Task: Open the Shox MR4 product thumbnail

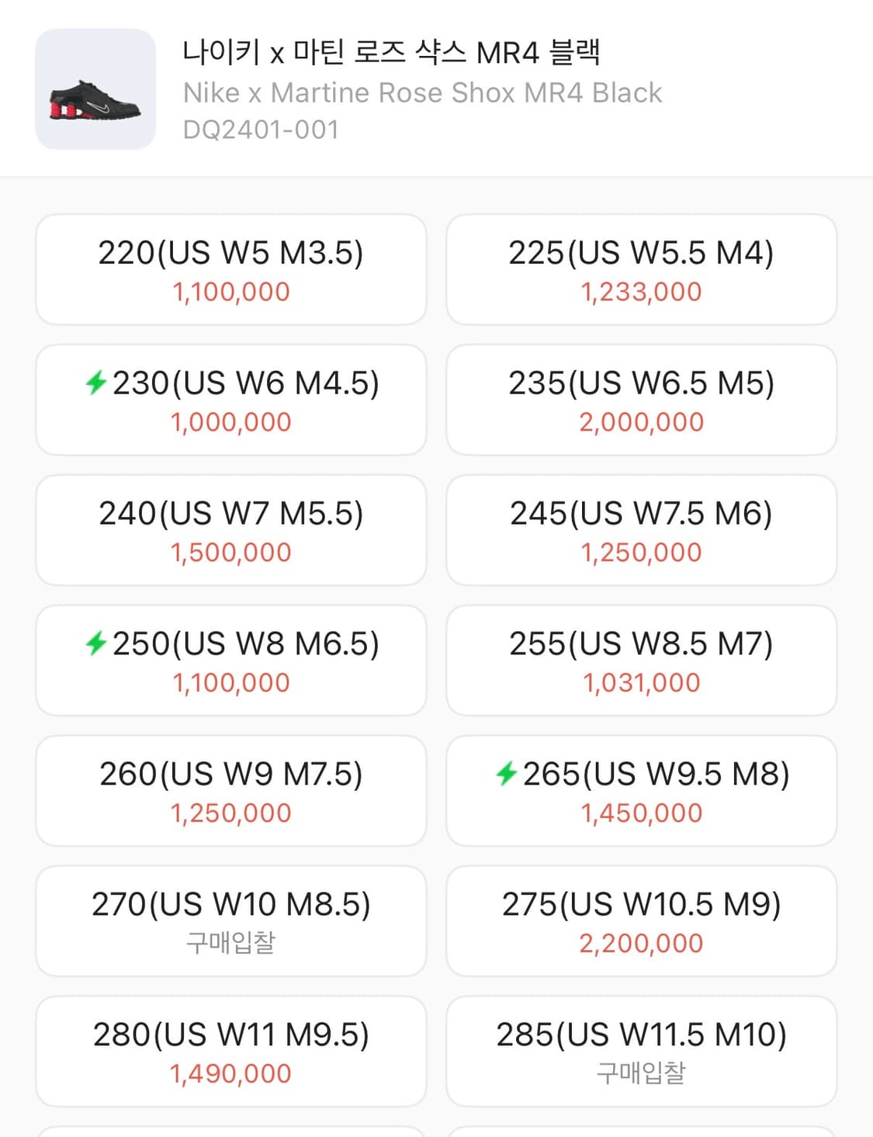Action: 95,89
